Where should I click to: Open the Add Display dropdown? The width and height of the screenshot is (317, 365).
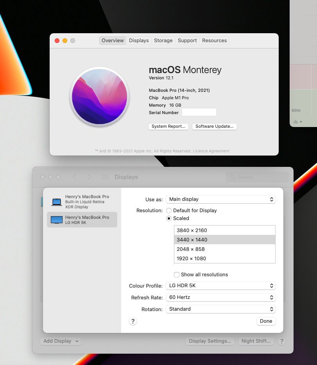pos(61,341)
